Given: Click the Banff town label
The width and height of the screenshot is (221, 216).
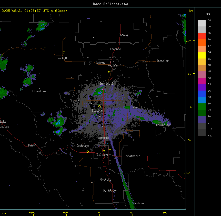Looking at the screenshot, I should (32, 145).
